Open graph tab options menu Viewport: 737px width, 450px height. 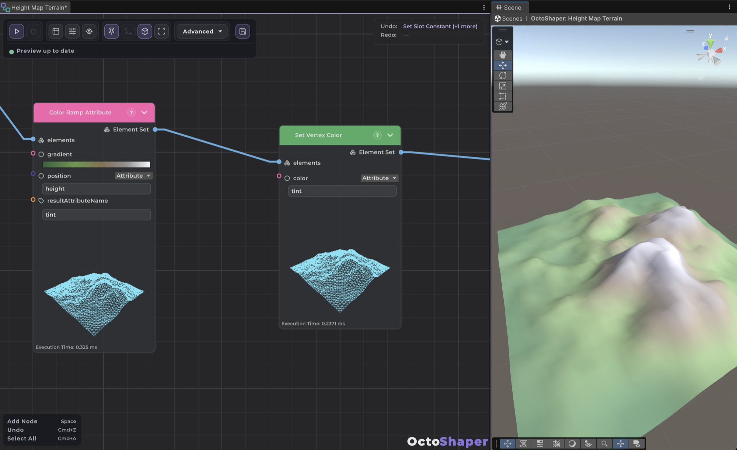click(x=484, y=7)
